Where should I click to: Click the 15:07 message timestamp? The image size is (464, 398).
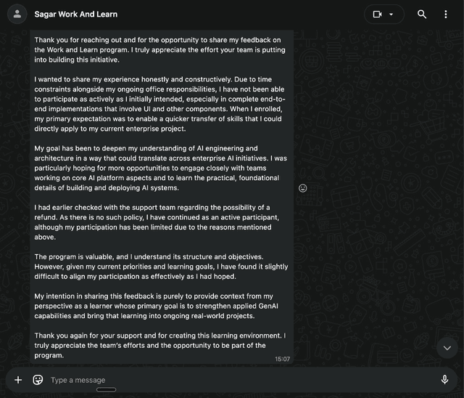tap(282, 359)
